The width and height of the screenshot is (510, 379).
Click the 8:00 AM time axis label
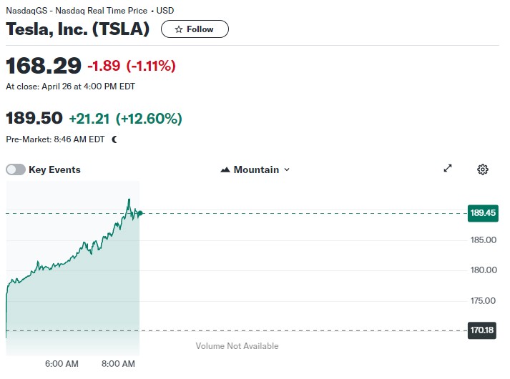click(118, 363)
